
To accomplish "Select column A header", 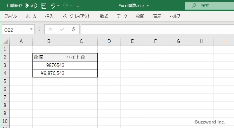I will click(21, 41).
